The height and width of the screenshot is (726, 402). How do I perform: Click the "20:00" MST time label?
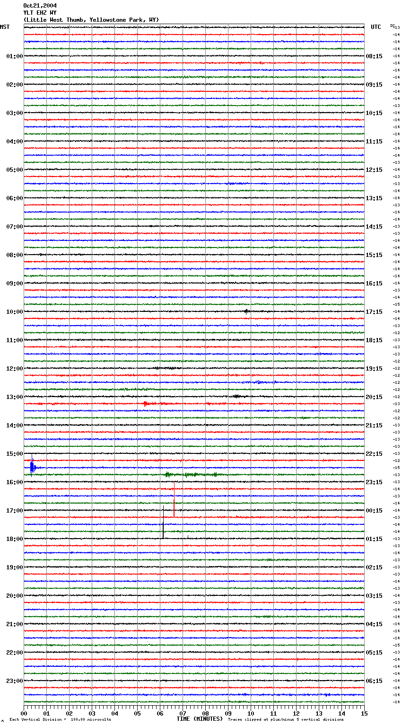(x=15, y=596)
